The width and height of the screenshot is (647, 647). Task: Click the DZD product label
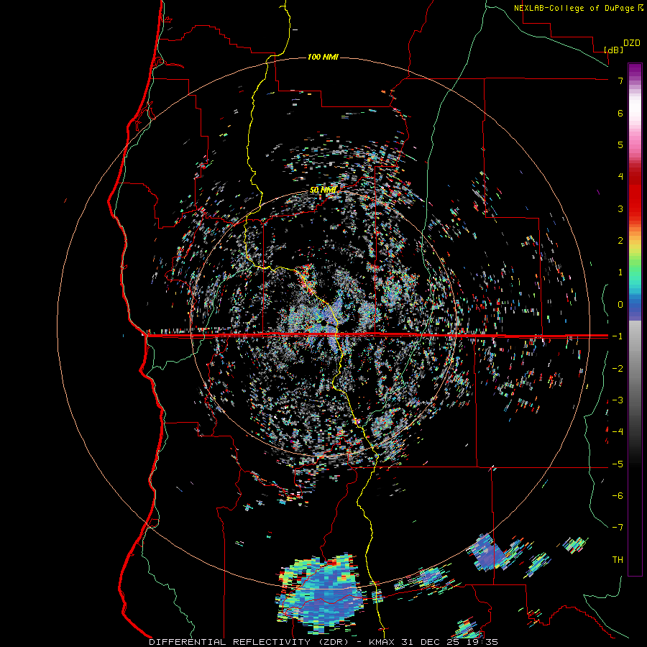point(632,43)
